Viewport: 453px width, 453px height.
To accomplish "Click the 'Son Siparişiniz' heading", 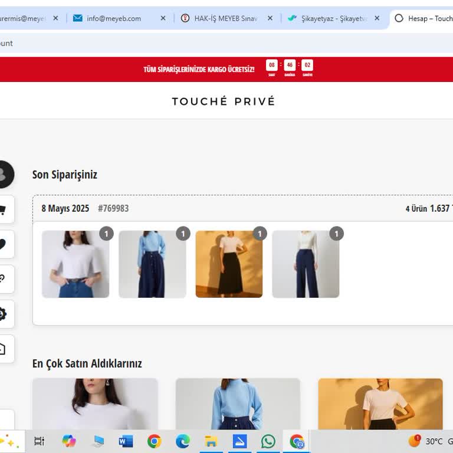I will point(65,175).
